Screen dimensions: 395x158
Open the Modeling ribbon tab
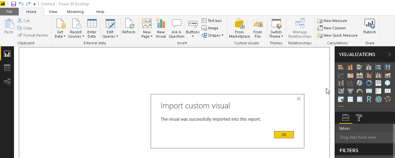(75, 12)
